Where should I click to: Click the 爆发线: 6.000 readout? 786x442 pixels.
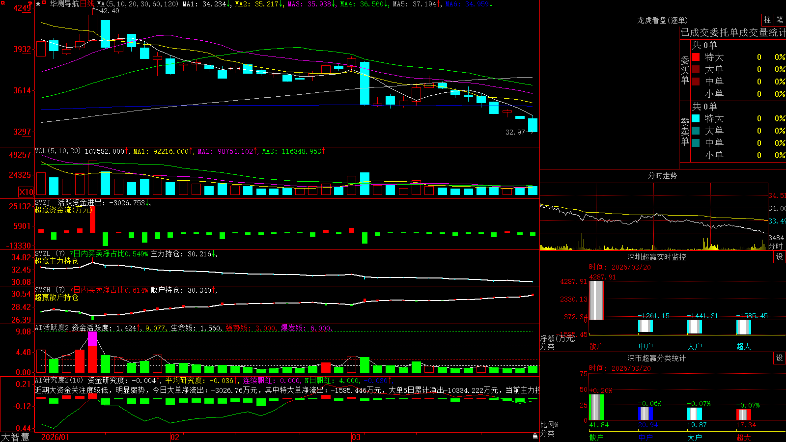coord(306,328)
